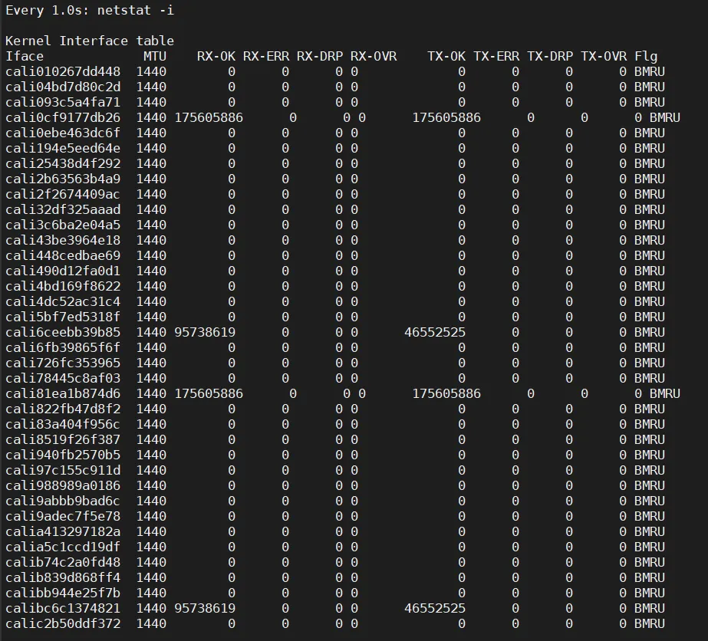
Task: Click RX-OK value 175605886 in cali81ea1b874d6 row
Action: [209, 394]
